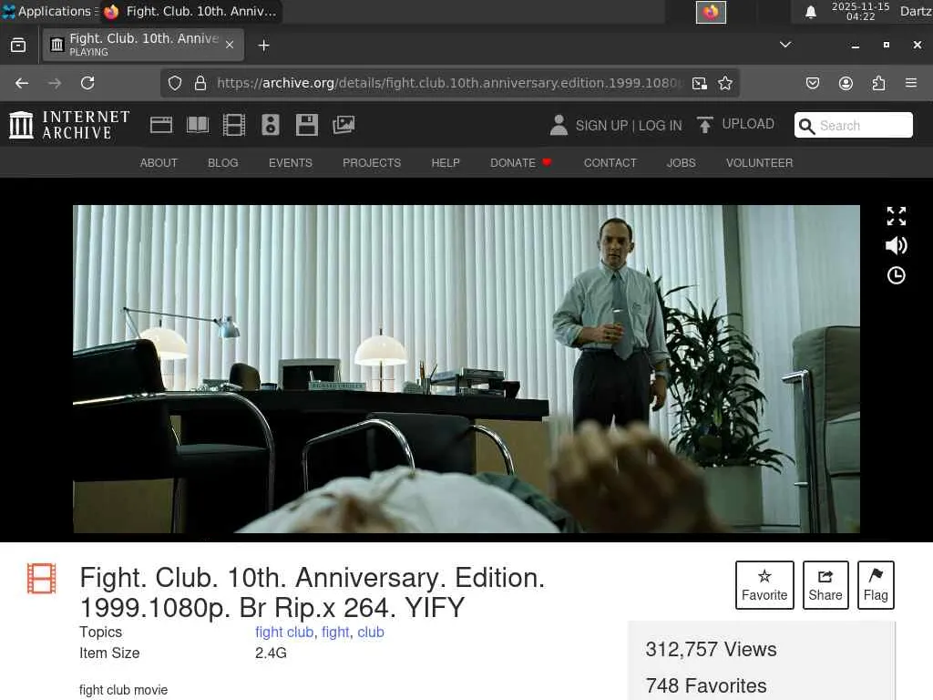Toggle picture-in-picture icon in address bar
The image size is (933, 700).
click(700, 83)
